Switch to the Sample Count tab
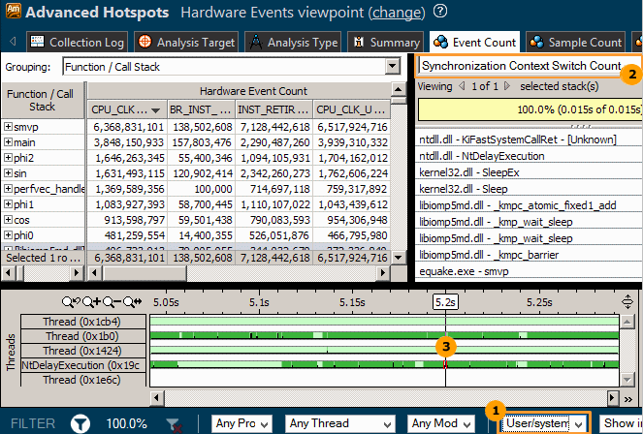This screenshot has width=643, height=434. [576, 43]
